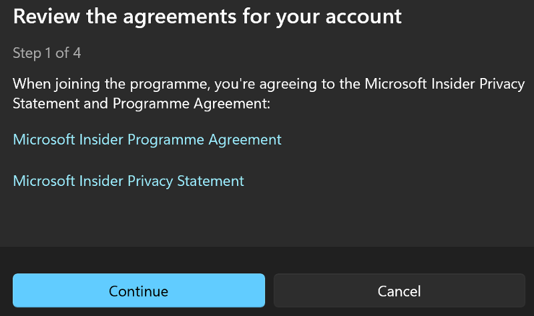Open the Microsoft Insider Privacy Statement link
The width and height of the screenshot is (534, 316).
point(128,181)
